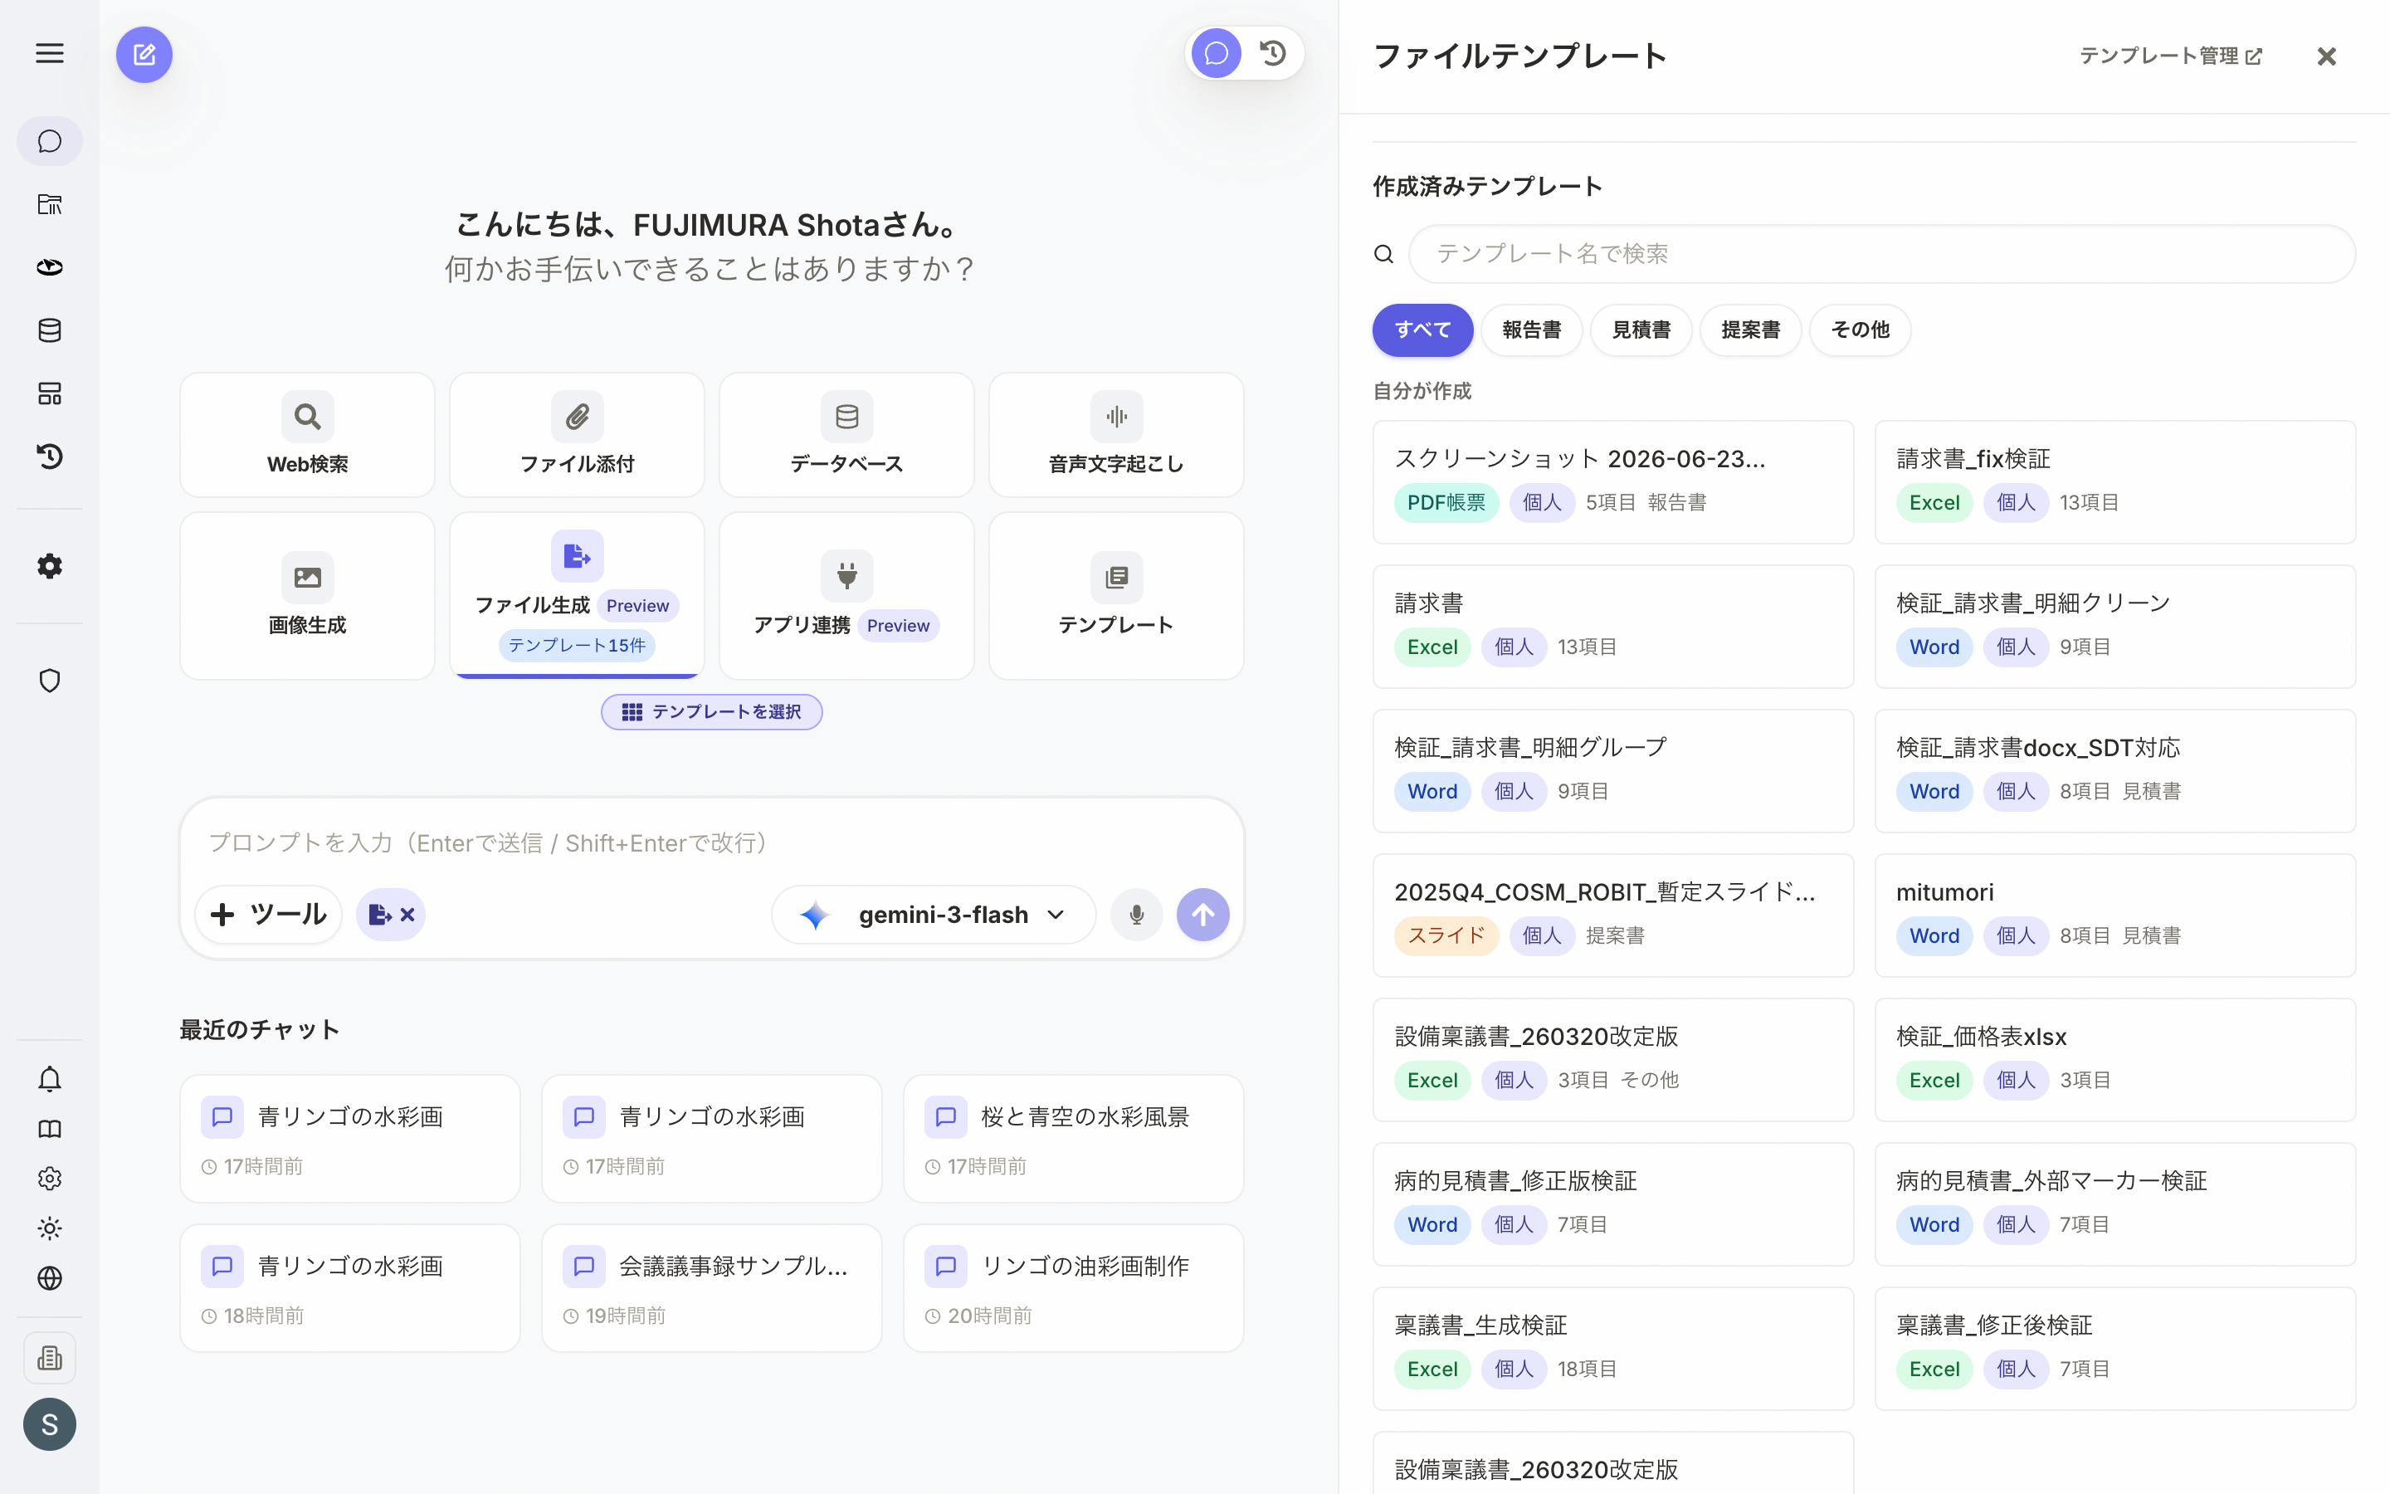
Task: Click the globe language icon
Action: [x=50, y=1278]
